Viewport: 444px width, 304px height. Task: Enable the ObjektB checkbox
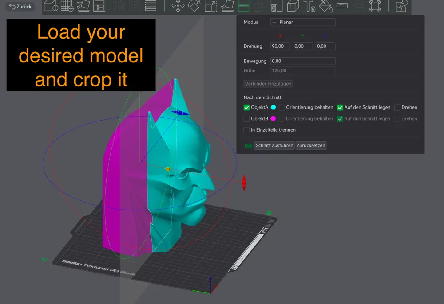246,118
